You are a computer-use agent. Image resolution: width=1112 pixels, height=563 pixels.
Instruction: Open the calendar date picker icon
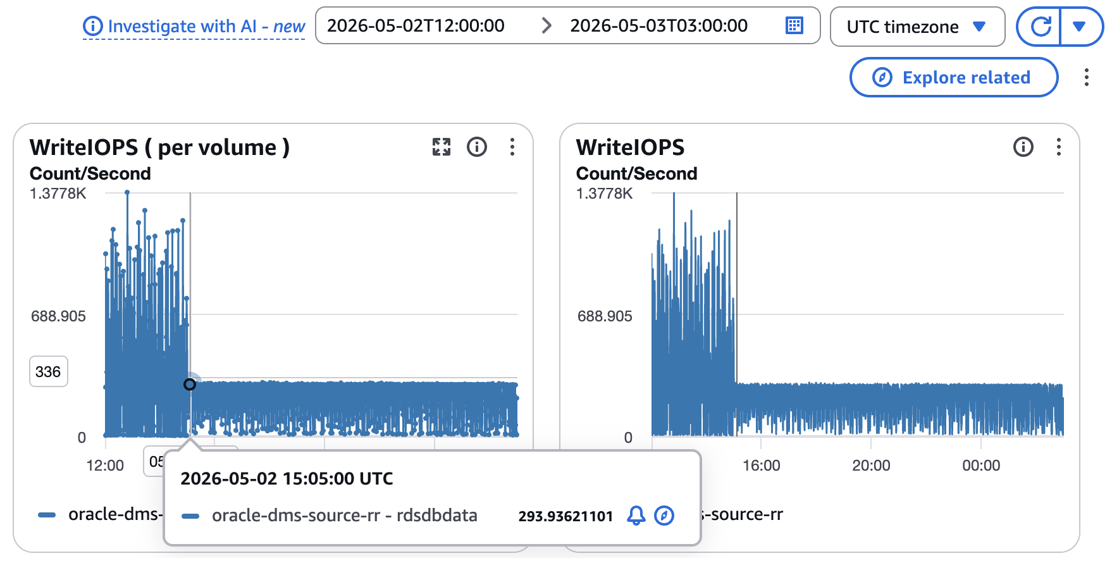coord(794,26)
